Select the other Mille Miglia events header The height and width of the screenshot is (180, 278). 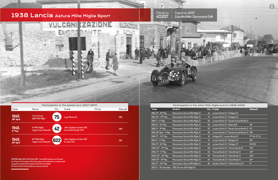[208, 105]
